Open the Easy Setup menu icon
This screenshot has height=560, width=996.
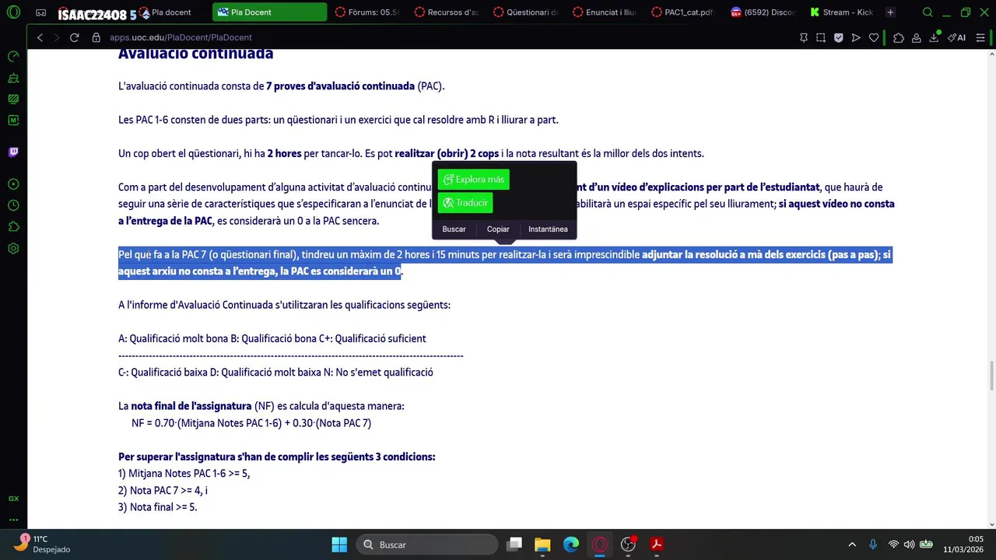[980, 37]
